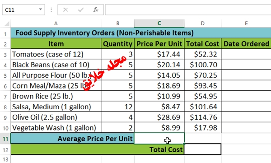Screen dimensions: 271x163
Task: Select row 3 header
Action: 5,54
